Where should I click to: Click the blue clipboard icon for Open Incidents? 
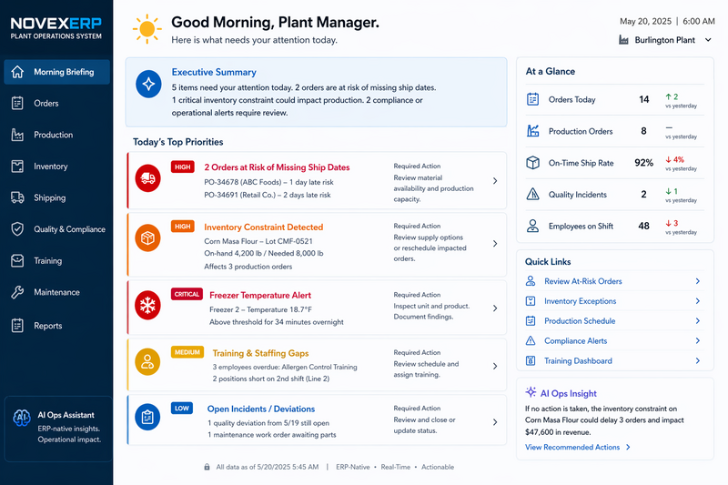pos(147,417)
